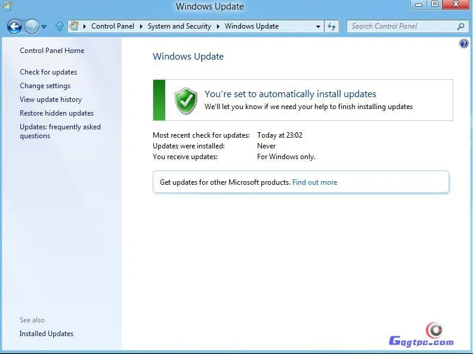The height and width of the screenshot is (354, 473).
Task: Open the window system menu icon in the title bar
Action: pos(6,6)
